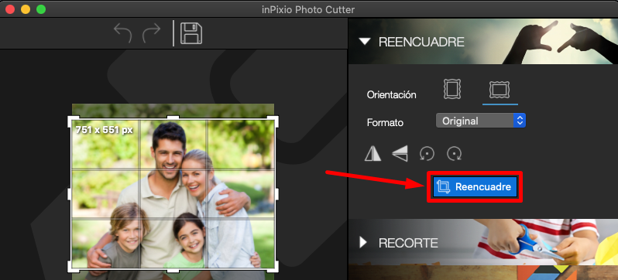The width and height of the screenshot is (618, 280).
Task: Rotate the image counterclockwise
Action: [427, 153]
